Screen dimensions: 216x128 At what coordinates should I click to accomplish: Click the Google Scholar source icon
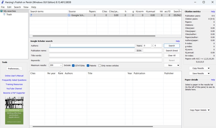pyautogui.click(x=69, y=15)
